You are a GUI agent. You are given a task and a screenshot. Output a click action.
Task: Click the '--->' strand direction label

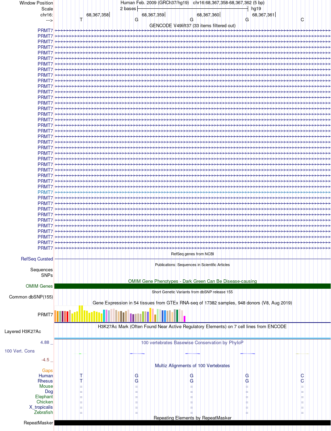pyautogui.click(x=49, y=20)
